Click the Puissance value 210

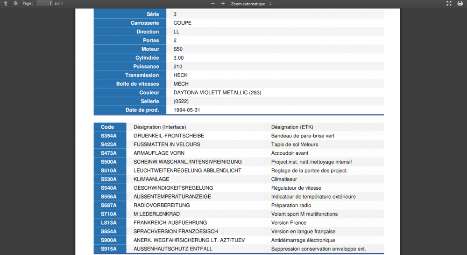[178, 67]
